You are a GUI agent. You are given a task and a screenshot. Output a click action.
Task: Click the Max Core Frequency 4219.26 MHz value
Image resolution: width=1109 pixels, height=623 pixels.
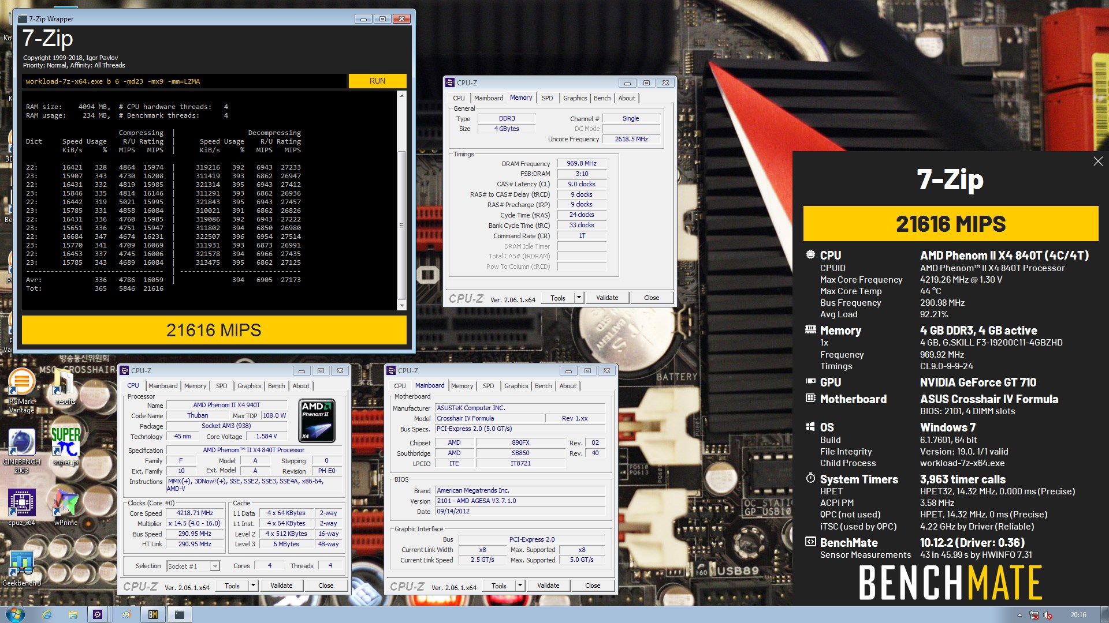961,280
